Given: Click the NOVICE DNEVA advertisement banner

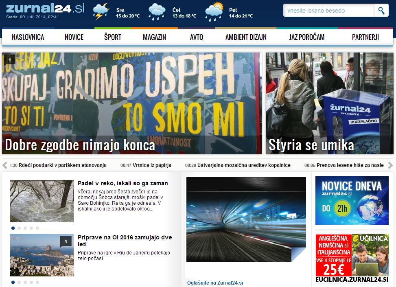Looking at the screenshot, I should tap(352, 200).
